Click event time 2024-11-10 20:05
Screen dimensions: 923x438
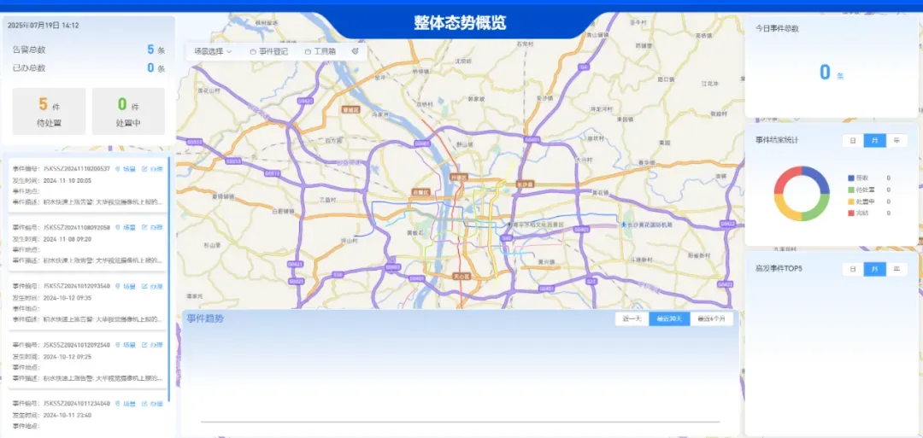(68, 180)
